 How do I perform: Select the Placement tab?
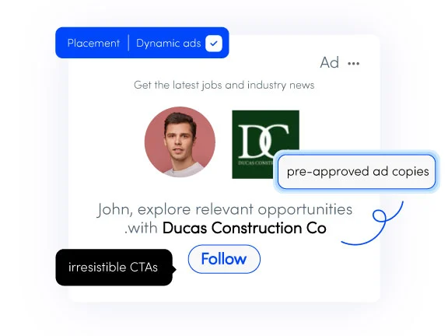93,43
